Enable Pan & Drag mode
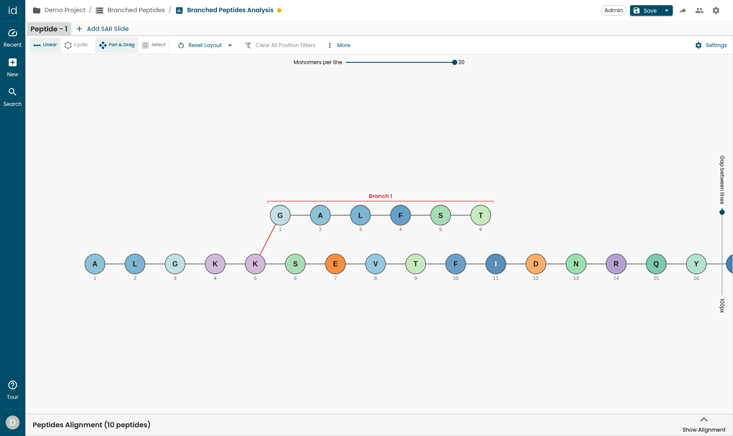The image size is (733, 436). 116,45
